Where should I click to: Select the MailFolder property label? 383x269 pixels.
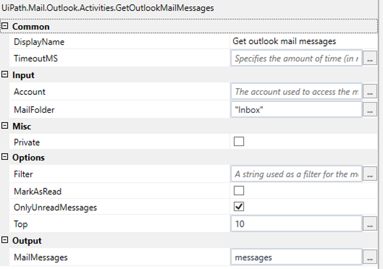pyautogui.click(x=34, y=110)
